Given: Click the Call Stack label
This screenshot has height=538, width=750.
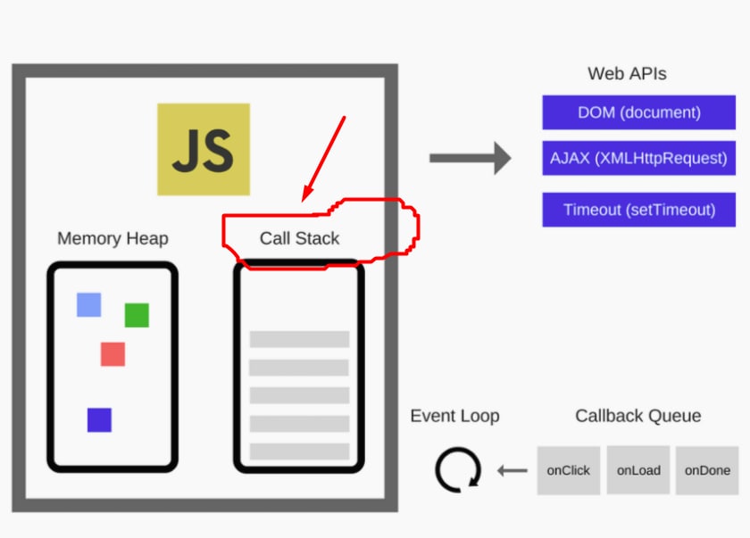Looking at the screenshot, I should coord(299,238).
